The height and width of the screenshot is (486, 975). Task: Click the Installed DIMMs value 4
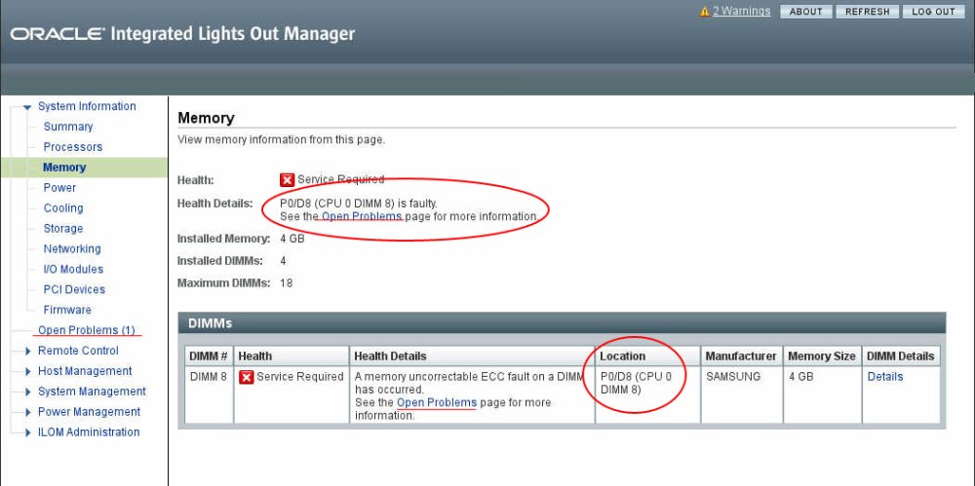[x=283, y=261]
